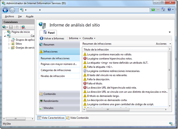This screenshot has height=129, width=178.
Task: Select the Infracciones section header
Action: click(59, 52)
